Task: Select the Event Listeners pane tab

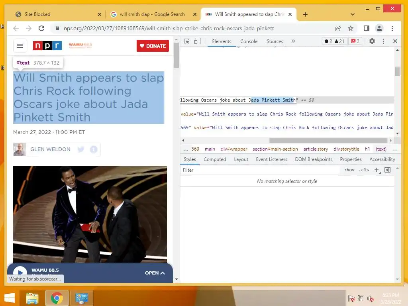Action: click(x=271, y=159)
